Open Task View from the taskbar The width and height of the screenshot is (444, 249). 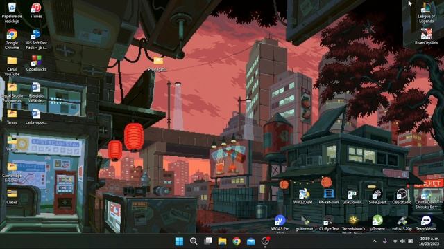[208, 241]
